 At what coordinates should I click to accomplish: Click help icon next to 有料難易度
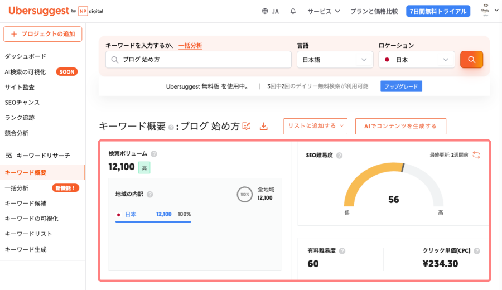click(342, 251)
